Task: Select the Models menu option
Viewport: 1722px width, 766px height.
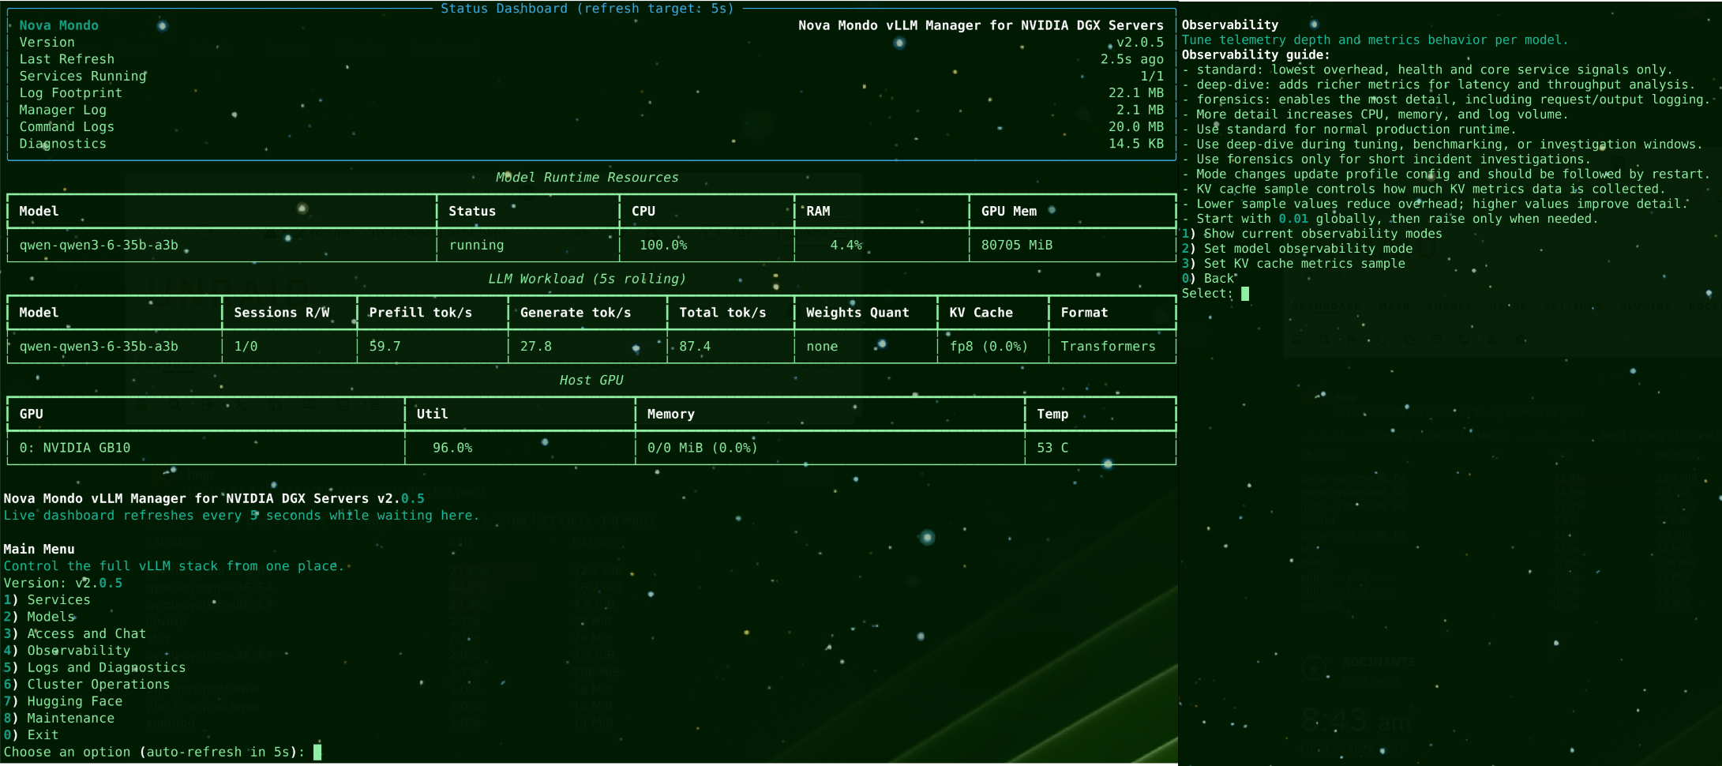Action: click(39, 617)
